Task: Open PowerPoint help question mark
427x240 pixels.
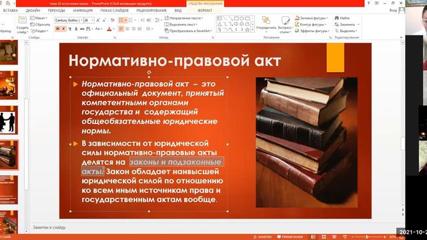Action: [x=368, y=3]
